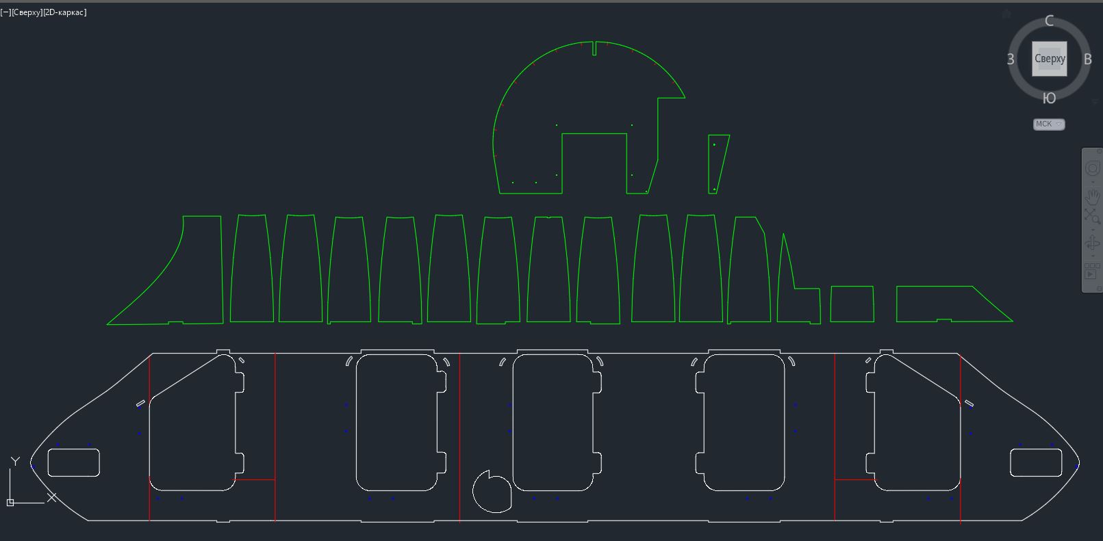The height and width of the screenshot is (541, 1103).
Task: Click the Сверху face of the ViewCube
Action: coord(1050,59)
